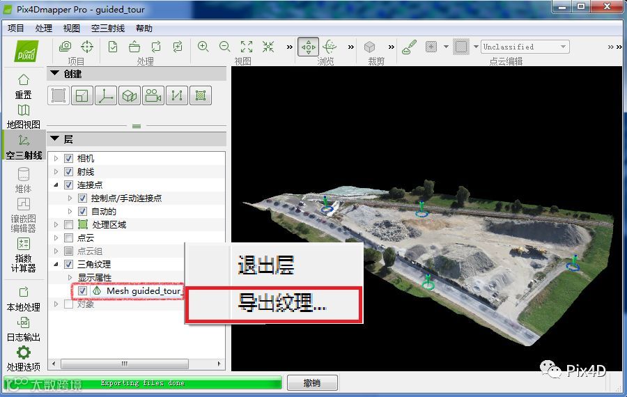Collapse the 创建 section
627x397 pixels.
coord(55,74)
